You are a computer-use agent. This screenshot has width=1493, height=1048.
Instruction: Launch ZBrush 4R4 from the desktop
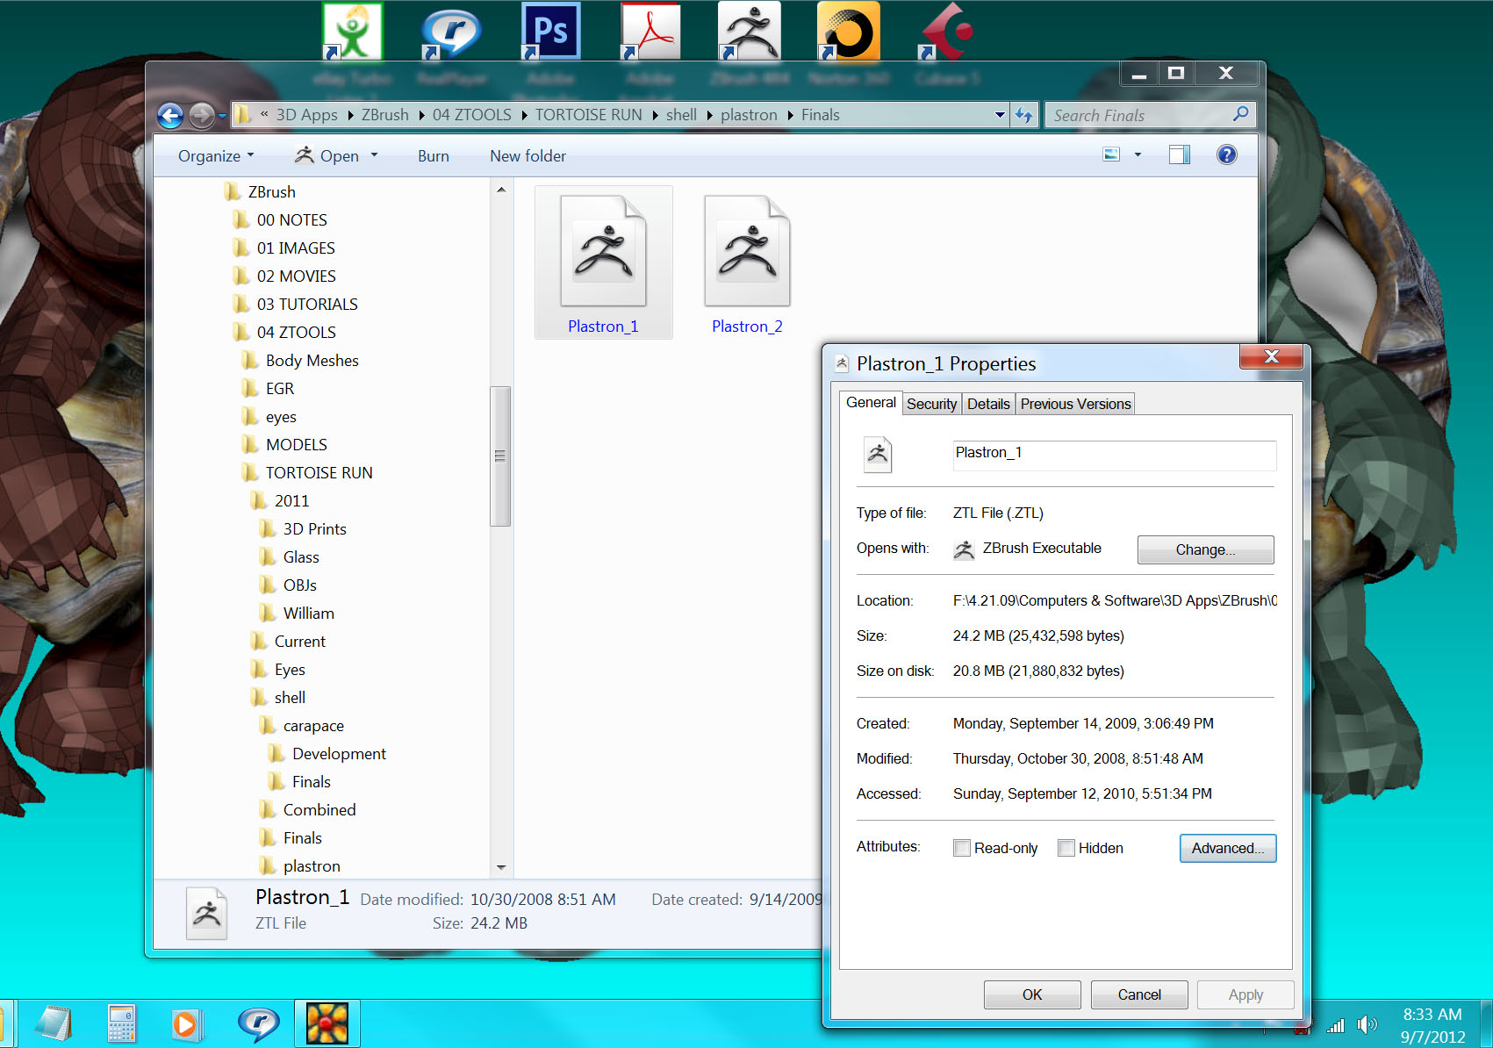749,31
